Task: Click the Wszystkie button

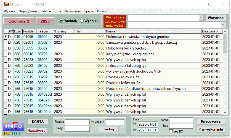Action: (x=216, y=18)
